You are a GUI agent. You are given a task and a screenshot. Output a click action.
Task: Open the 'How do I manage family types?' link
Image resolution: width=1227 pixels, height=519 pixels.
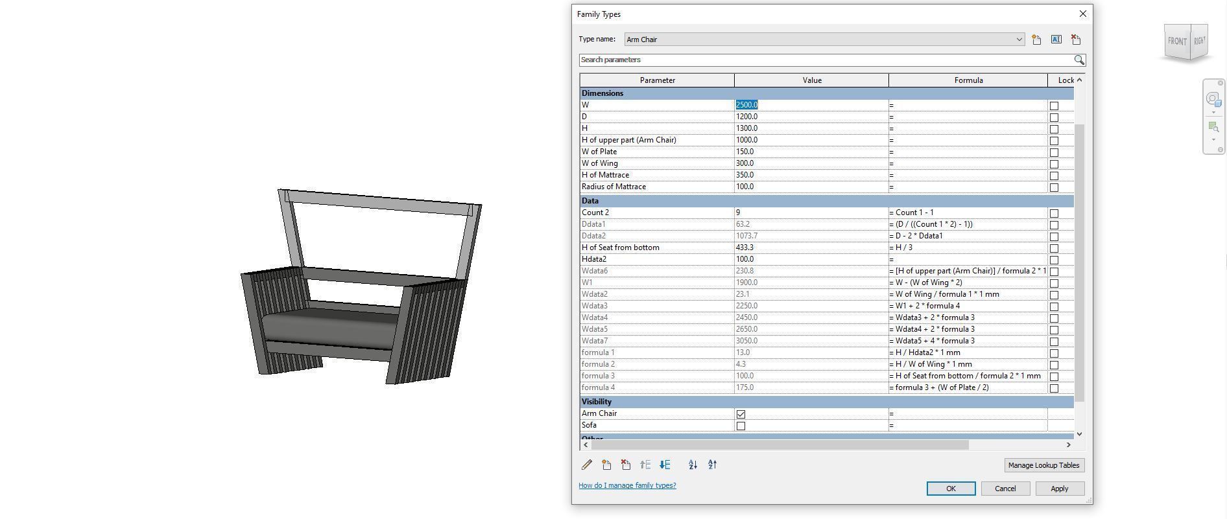(x=627, y=485)
